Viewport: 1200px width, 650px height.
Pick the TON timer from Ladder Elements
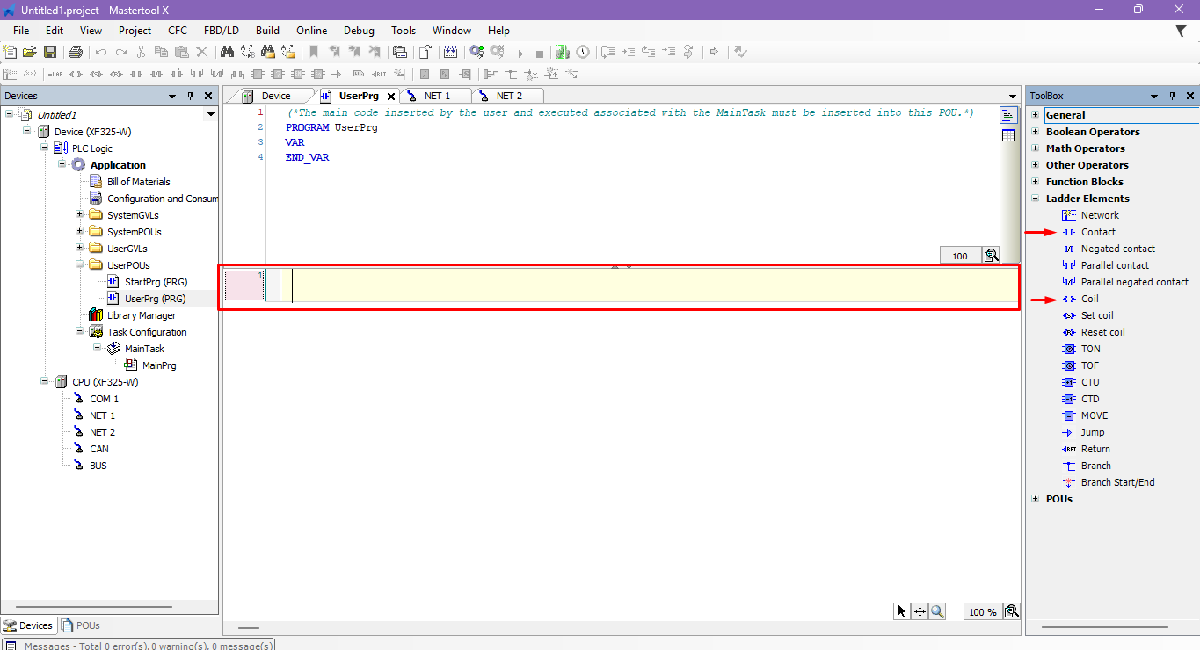[1090, 349]
